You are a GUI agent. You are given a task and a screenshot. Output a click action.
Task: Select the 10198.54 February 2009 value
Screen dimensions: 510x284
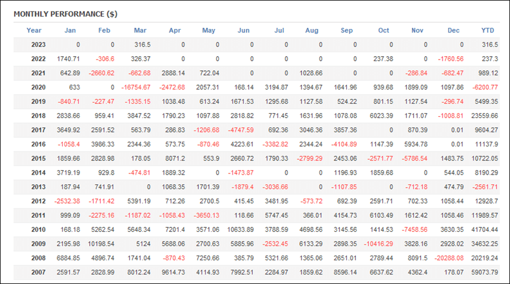tap(101, 244)
